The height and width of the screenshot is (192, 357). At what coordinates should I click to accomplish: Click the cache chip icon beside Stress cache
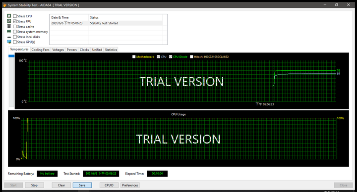tap(9, 26)
